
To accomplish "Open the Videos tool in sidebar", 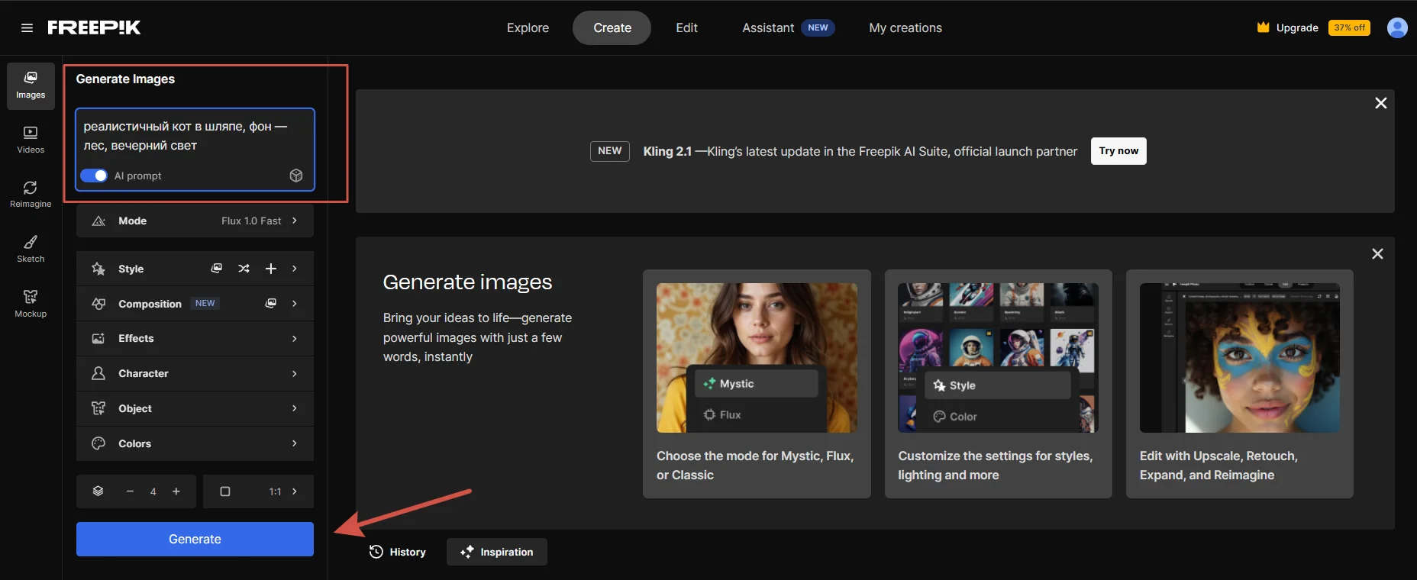I will (x=31, y=140).
